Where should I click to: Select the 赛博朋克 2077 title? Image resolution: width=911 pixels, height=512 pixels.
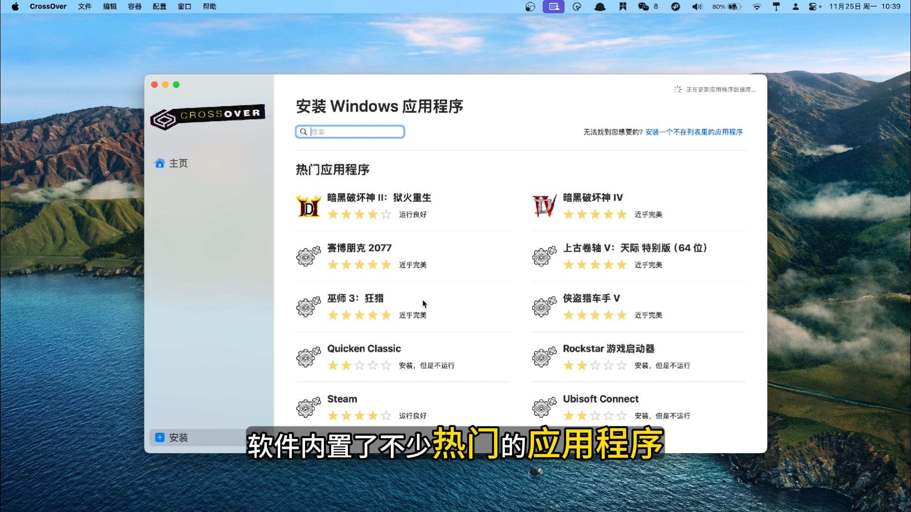[x=359, y=248]
